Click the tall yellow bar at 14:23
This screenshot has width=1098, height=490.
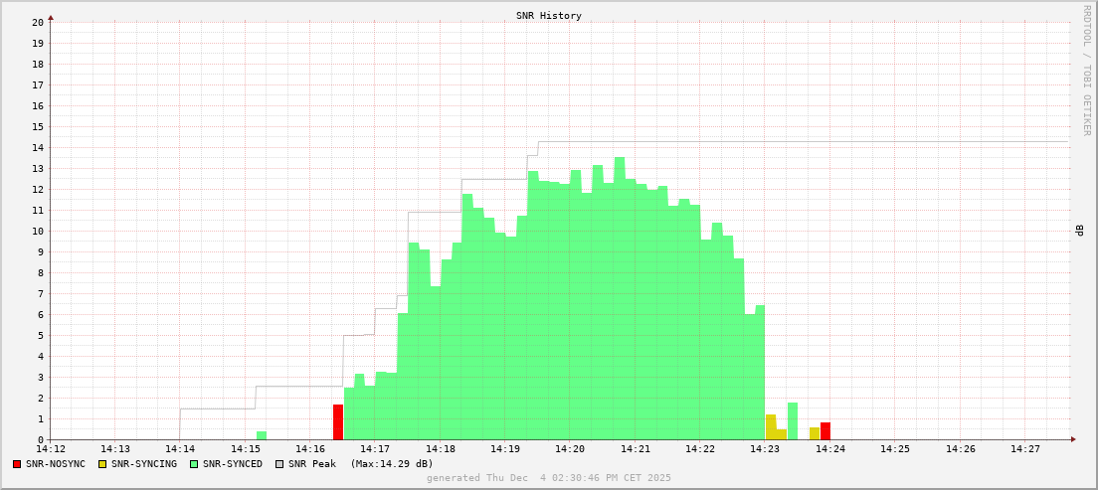coord(771,427)
